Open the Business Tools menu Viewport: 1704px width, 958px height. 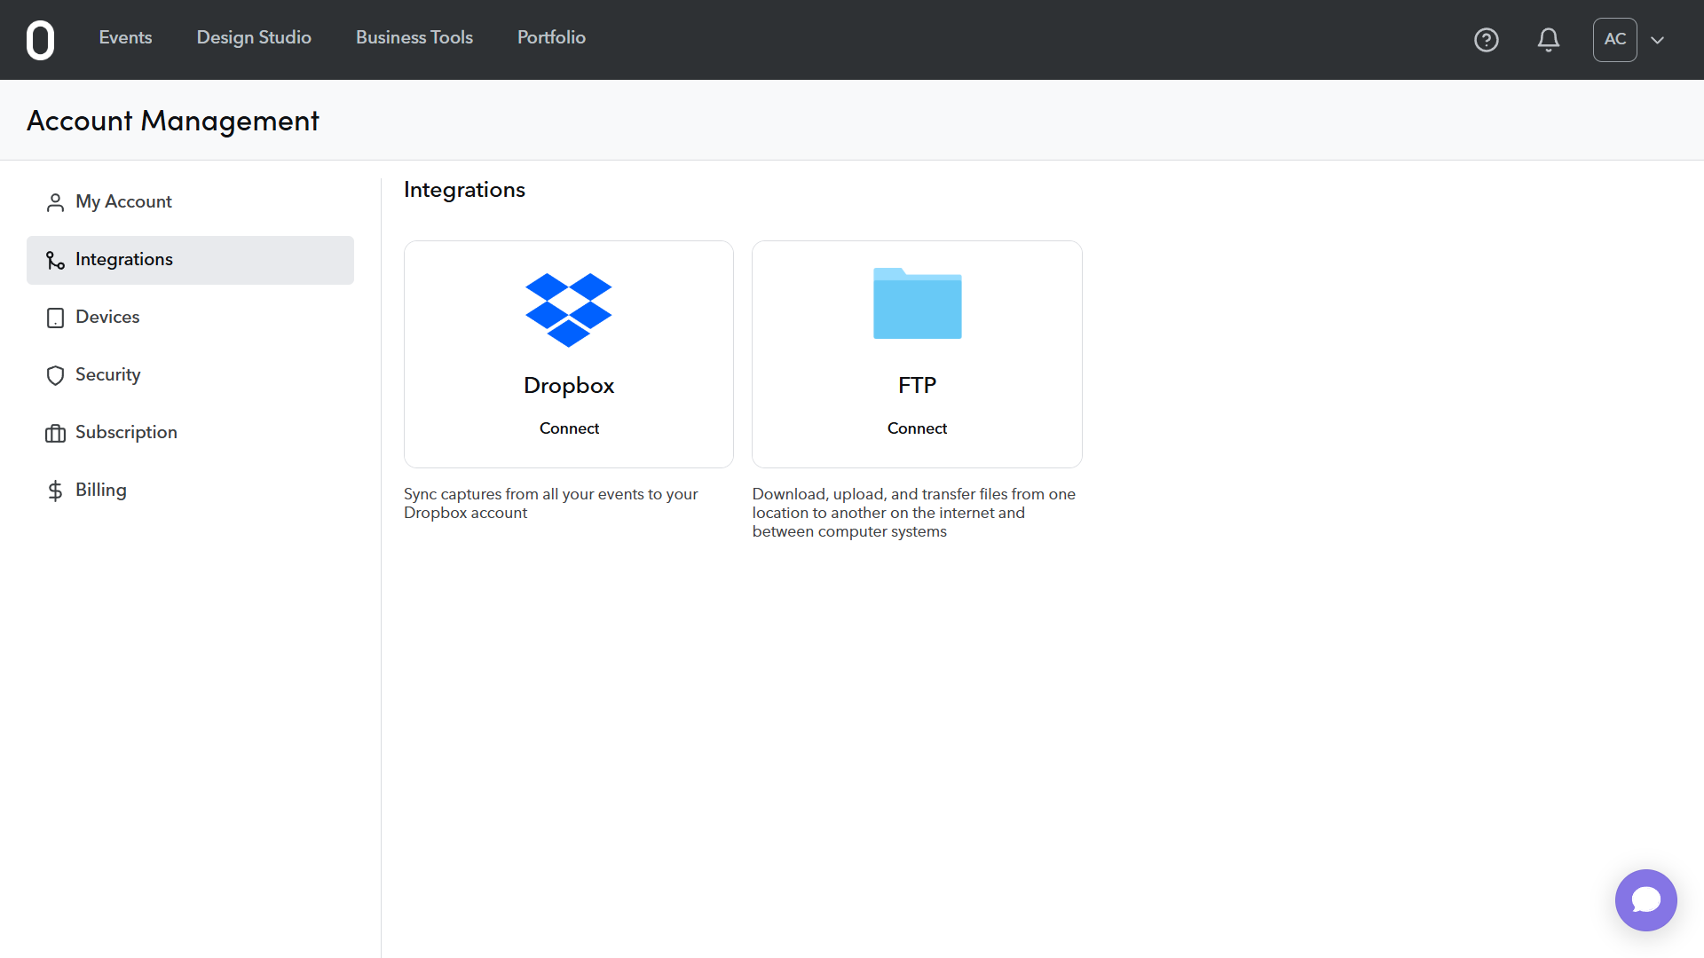click(414, 38)
